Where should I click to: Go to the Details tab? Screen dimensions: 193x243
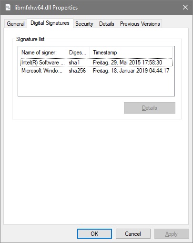tap(107, 24)
